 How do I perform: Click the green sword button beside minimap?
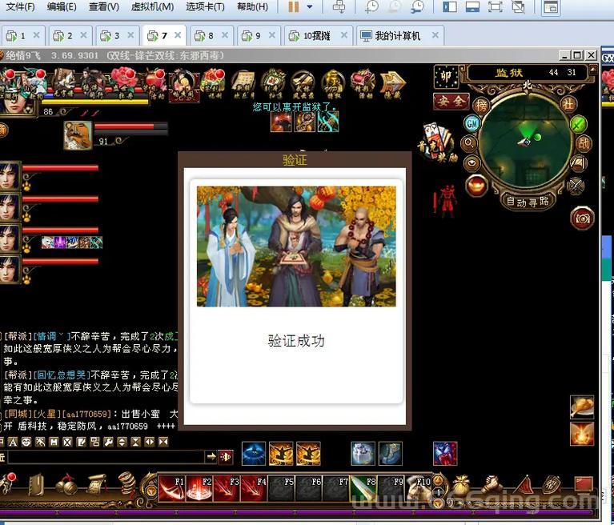pyautogui.click(x=578, y=125)
